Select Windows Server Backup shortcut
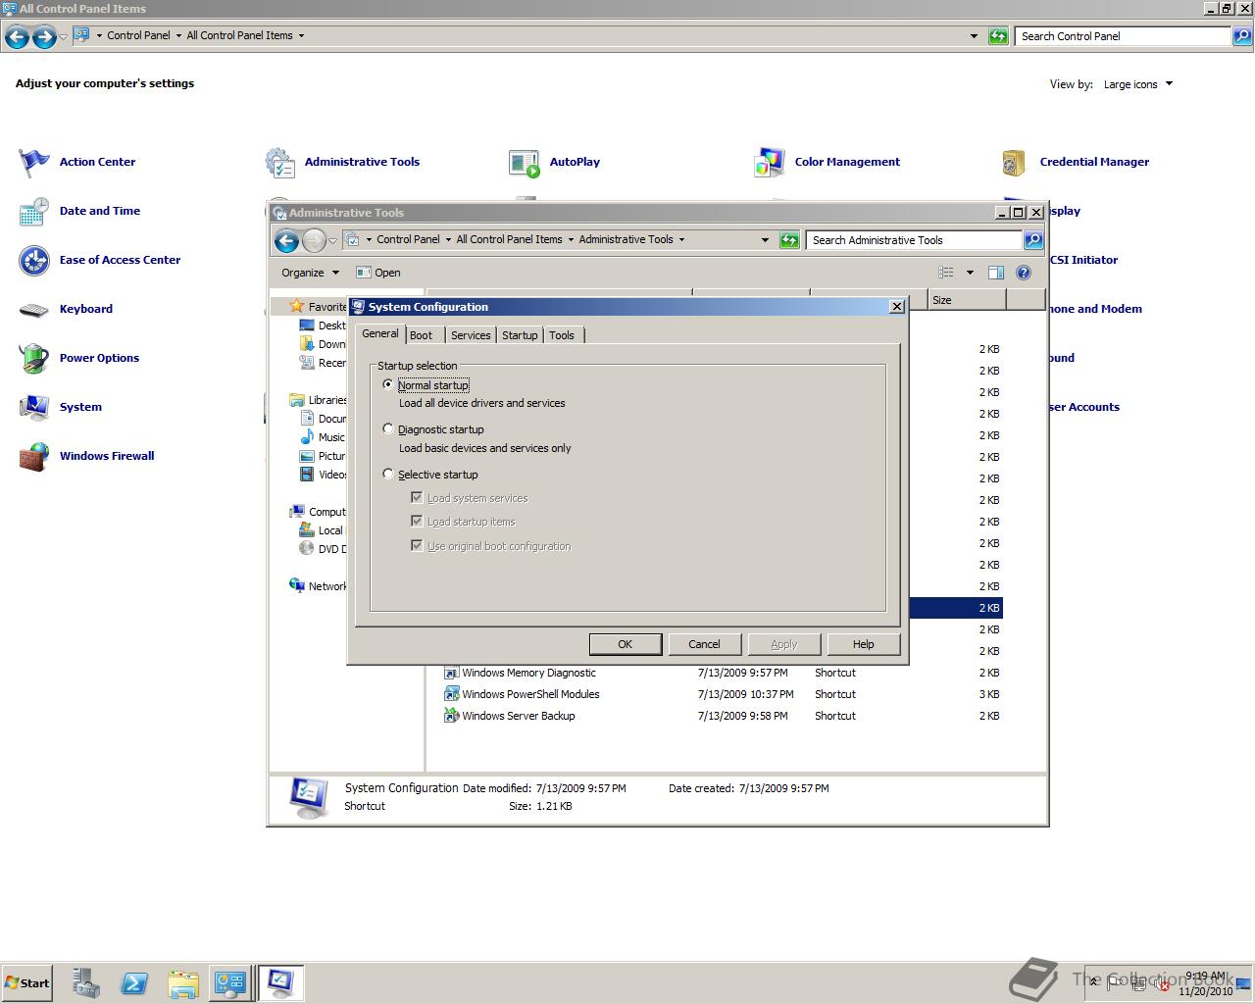The image size is (1255, 1004). pos(519,716)
